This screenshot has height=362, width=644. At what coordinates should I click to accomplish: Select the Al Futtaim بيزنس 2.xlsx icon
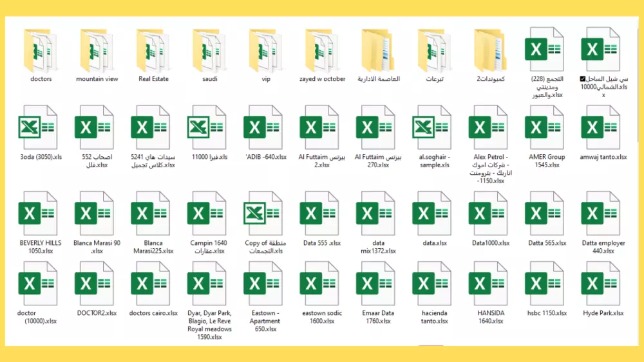click(319, 127)
